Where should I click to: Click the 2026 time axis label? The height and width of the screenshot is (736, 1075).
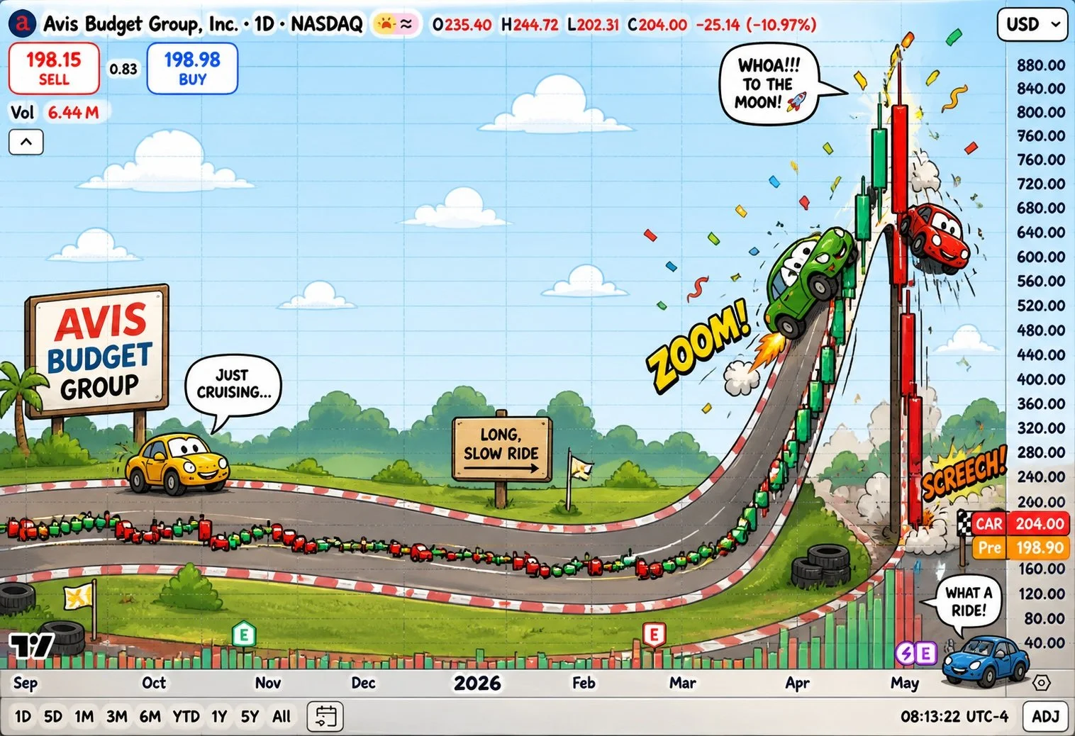pos(477,683)
